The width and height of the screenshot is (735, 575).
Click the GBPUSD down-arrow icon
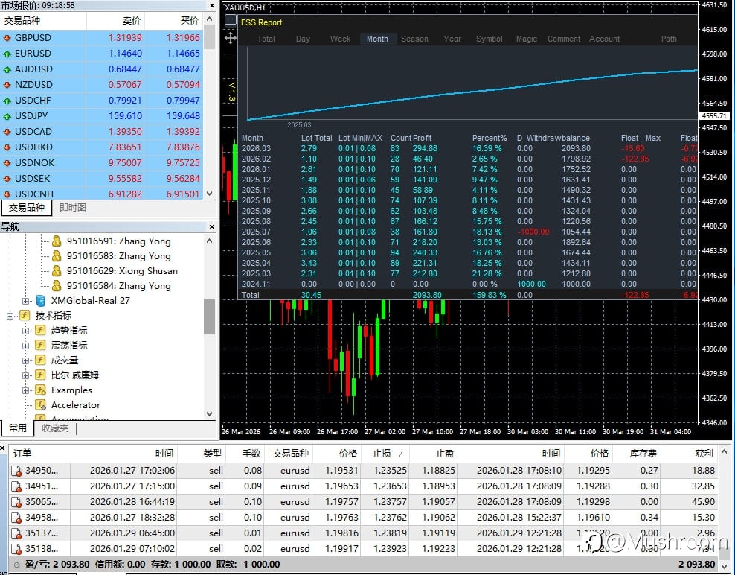7,38
